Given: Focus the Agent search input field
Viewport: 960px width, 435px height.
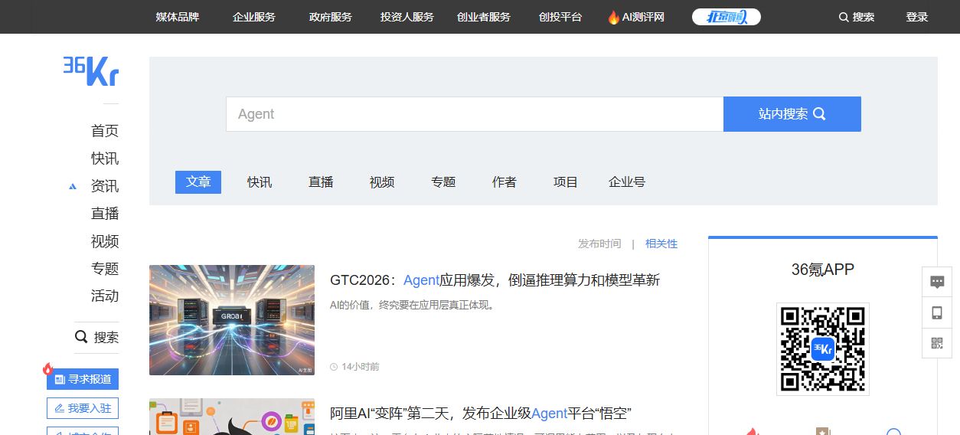Looking at the screenshot, I should (475, 114).
